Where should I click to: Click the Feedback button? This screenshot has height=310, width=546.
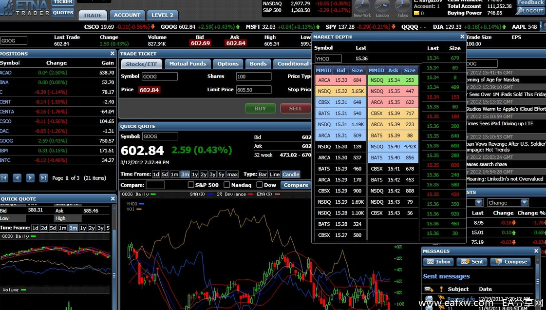pos(530,2)
